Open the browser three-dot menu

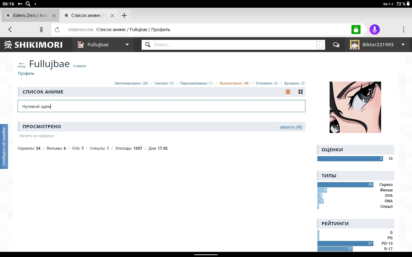pos(403,30)
